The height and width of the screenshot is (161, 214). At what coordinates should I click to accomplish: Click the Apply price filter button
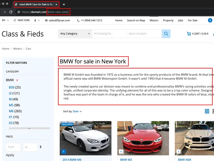(10, 155)
